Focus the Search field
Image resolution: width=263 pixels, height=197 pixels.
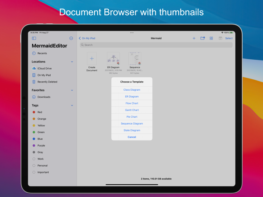tap(156, 45)
